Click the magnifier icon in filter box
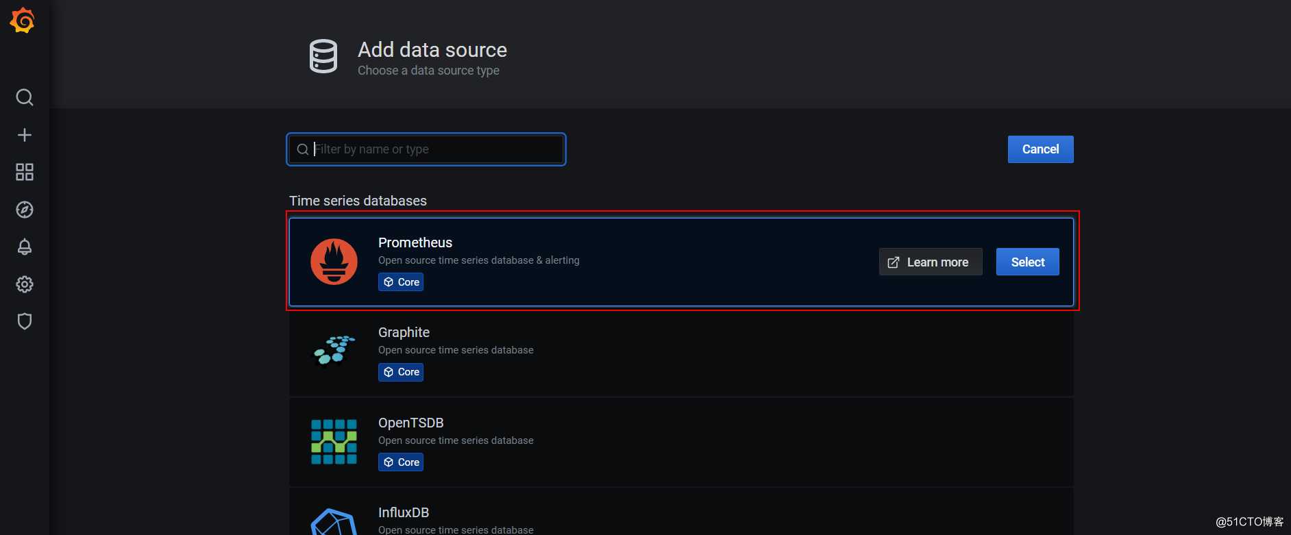 302,149
